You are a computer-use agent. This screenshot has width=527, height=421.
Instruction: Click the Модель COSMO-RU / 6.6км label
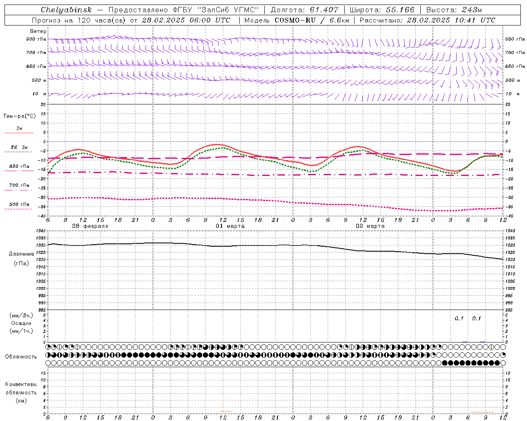(x=296, y=20)
